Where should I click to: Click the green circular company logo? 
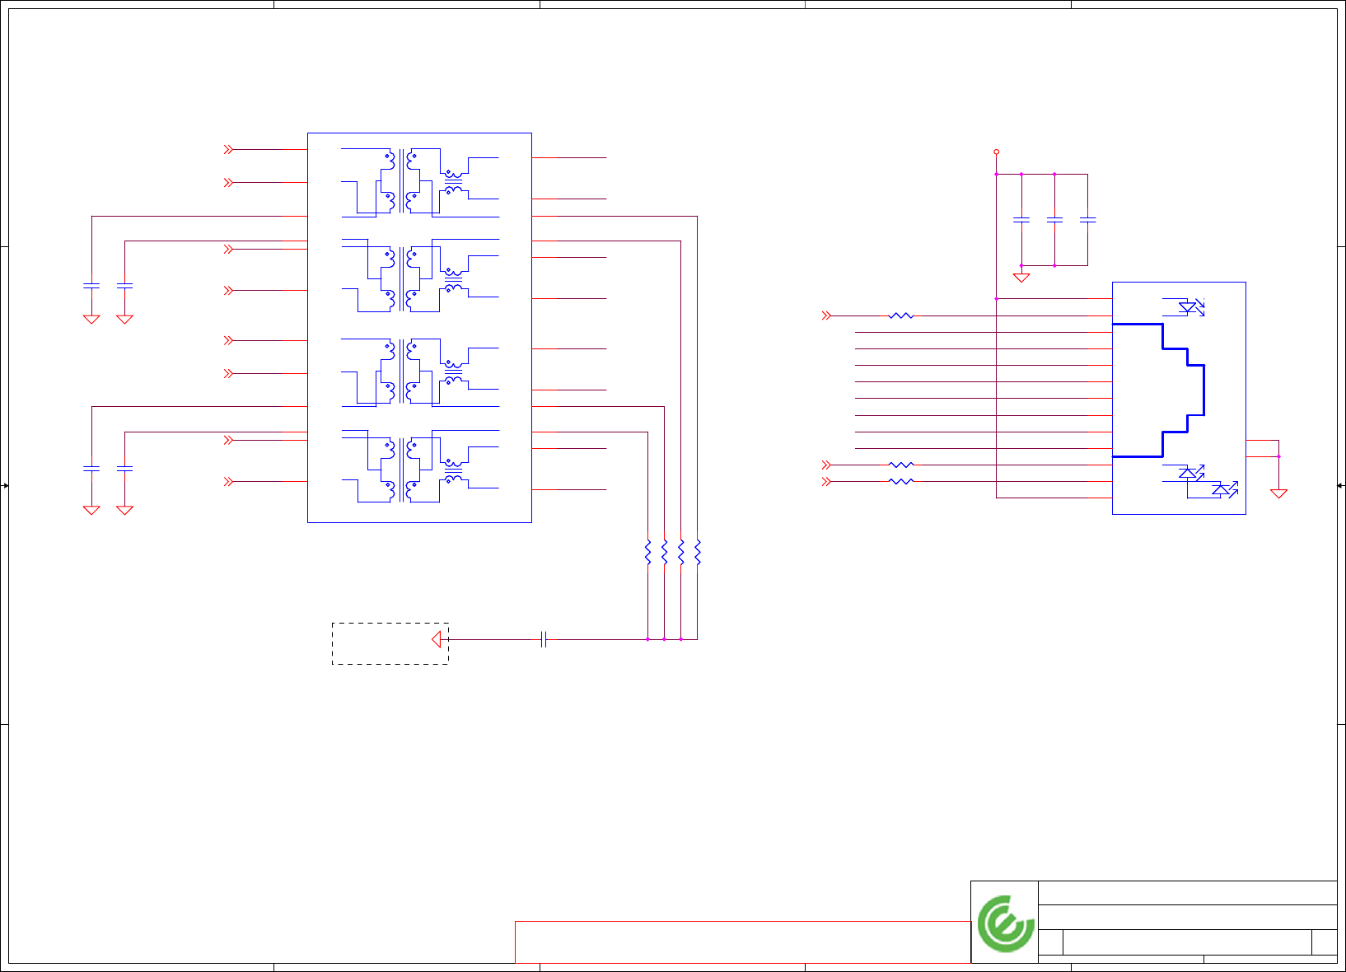1006,923
